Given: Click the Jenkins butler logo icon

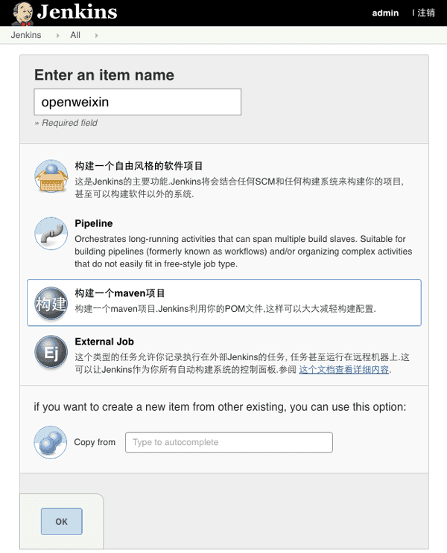Looking at the screenshot, I should click(x=22, y=13).
